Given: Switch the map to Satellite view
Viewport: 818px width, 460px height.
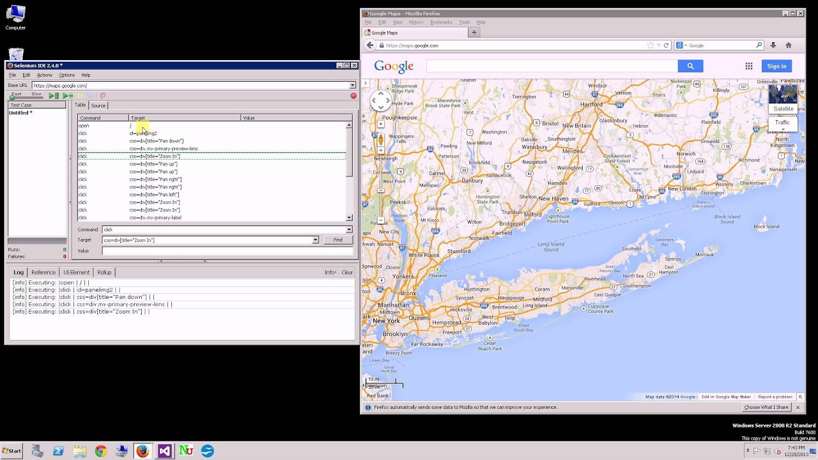Looking at the screenshot, I should click(x=783, y=99).
